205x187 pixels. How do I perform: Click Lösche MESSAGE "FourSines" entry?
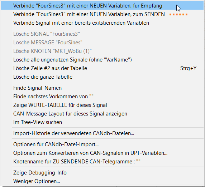tap(102, 43)
